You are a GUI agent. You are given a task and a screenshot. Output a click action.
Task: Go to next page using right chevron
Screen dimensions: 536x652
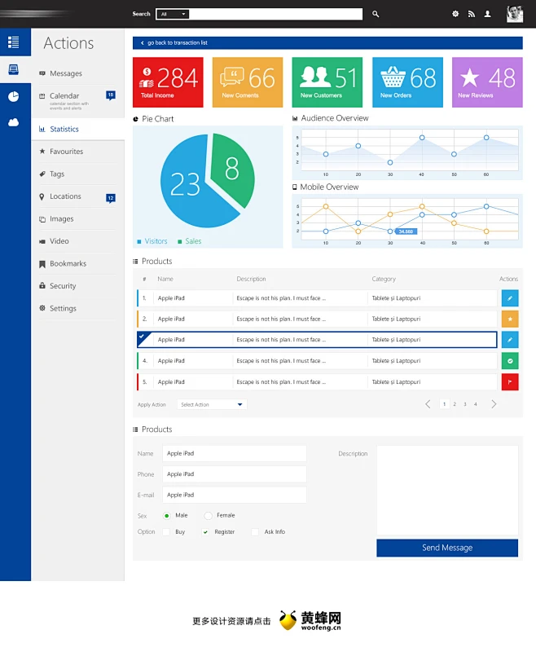[494, 404]
